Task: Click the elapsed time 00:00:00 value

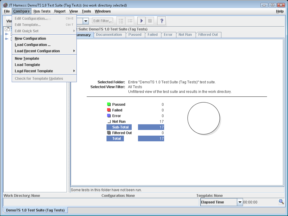Action: (250, 202)
